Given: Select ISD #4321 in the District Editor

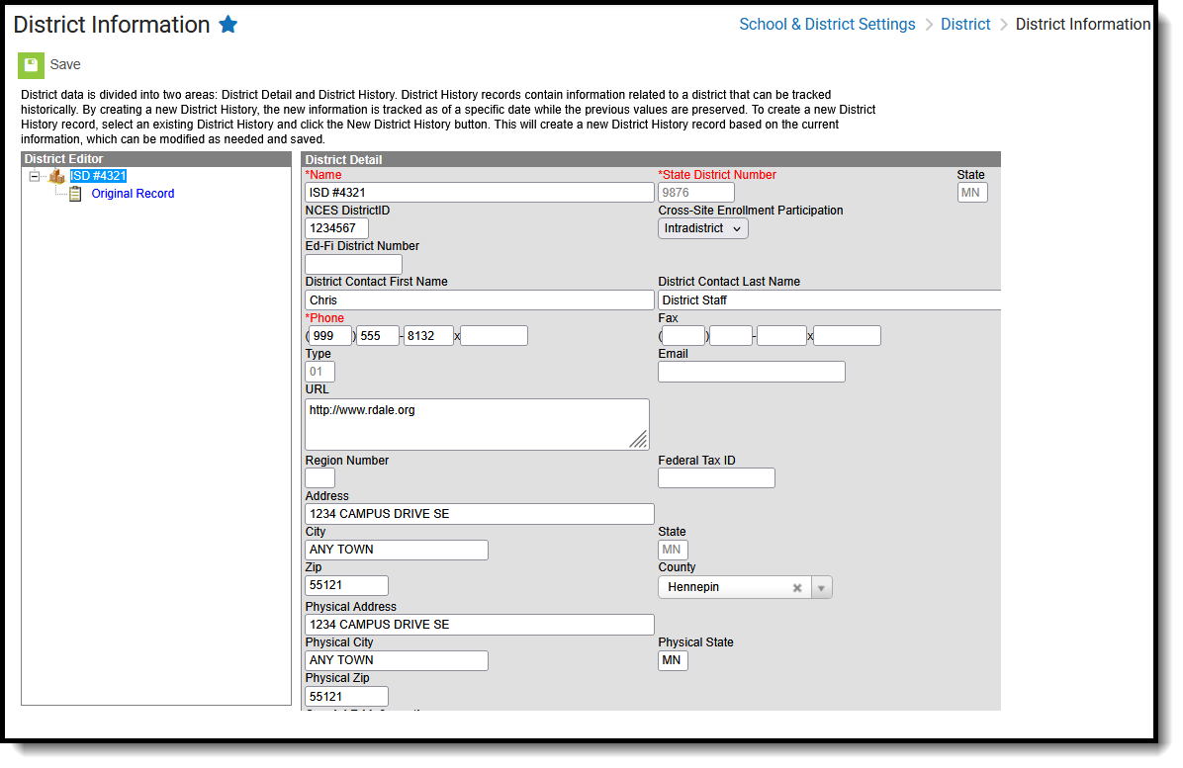Looking at the screenshot, I should point(98,176).
